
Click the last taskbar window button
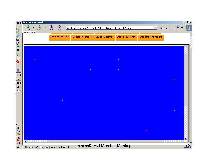point(18,91)
